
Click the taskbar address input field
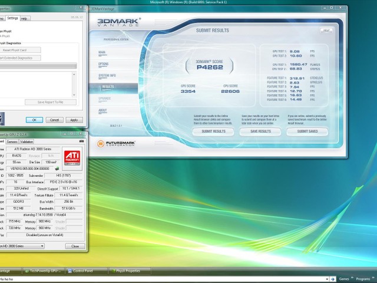coord(163,279)
